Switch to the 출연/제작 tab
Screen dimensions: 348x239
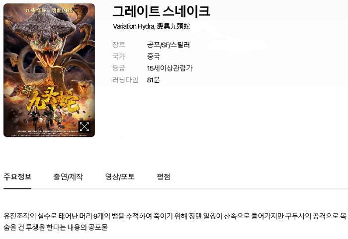[68, 177]
